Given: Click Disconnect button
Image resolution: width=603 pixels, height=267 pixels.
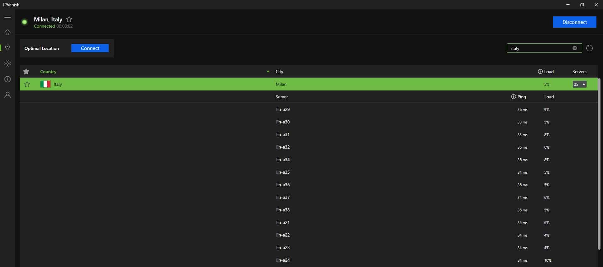Looking at the screenshot, I should 574,22.
